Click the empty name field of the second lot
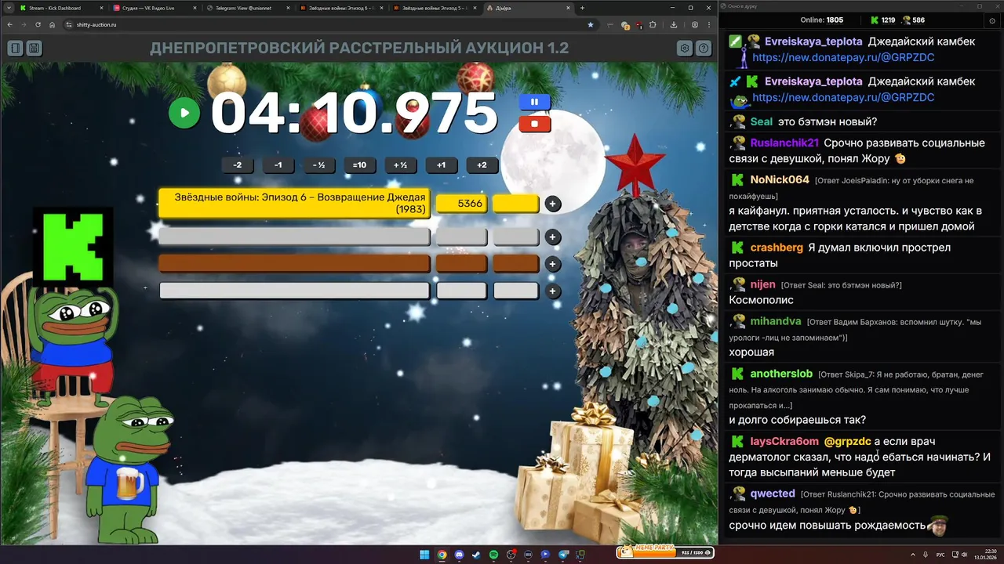 294,237
